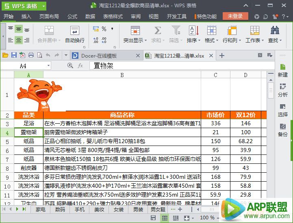Toggle horizontal center alignment

tap(19, 40)
